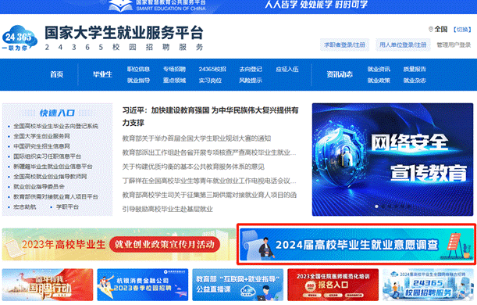The image size is (477, 305).
Task: Click the 24365 cloud logo
Action: [x=20, y=38]
